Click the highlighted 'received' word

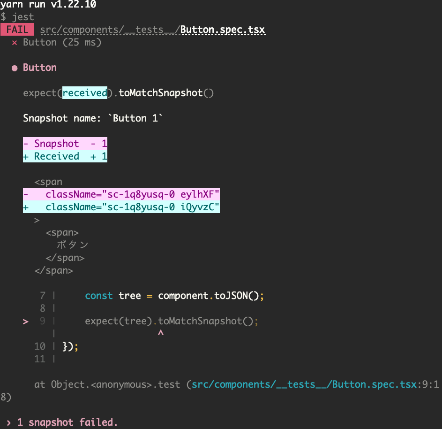pyautogui.click(x=85, y=93)
